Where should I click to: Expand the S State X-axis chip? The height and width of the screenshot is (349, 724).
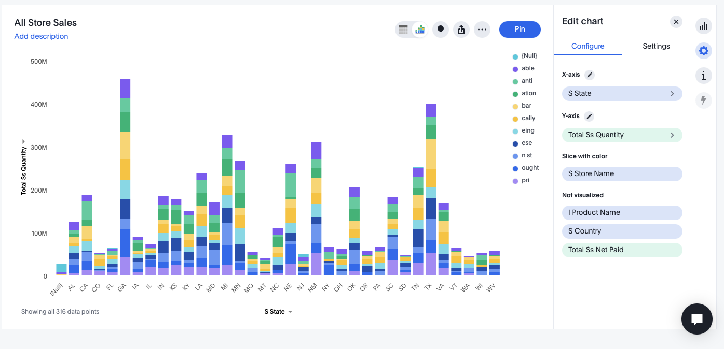coord(672,94)
